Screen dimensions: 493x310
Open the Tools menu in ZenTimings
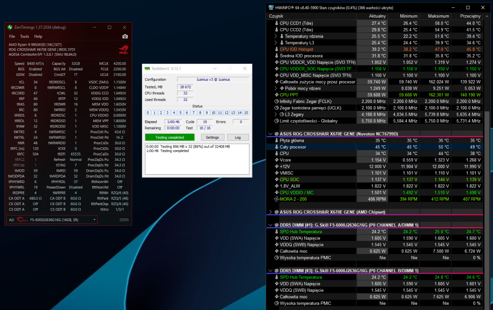click(24, 36)
